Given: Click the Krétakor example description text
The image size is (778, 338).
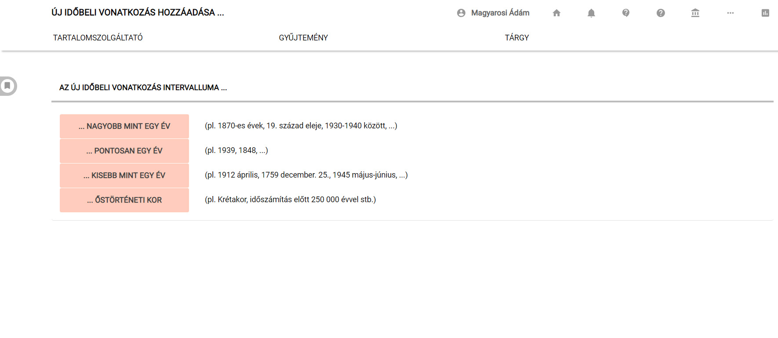Looking at the screenshot, I should [x=290, y=200].
